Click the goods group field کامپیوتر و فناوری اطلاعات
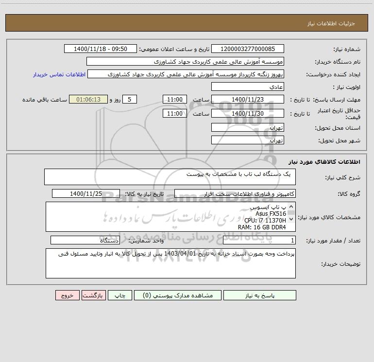The image size is (374, 362). coord(235,193)
